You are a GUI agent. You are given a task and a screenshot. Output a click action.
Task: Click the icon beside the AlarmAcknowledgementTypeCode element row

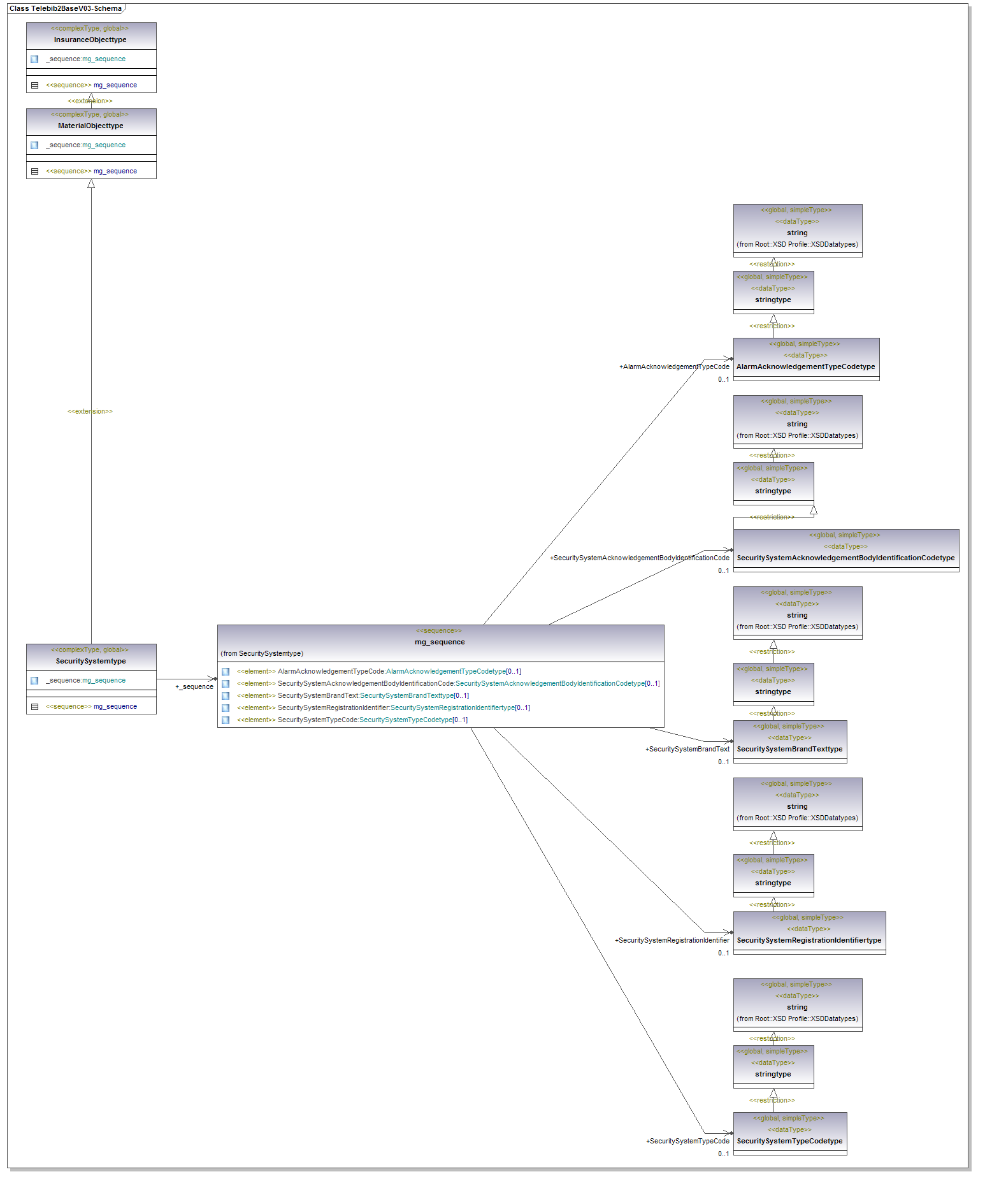tap(226, 672)
